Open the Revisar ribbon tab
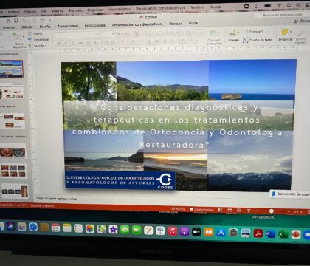The height and width of the screenshot is (266, 310). click(x=175, y=24)
